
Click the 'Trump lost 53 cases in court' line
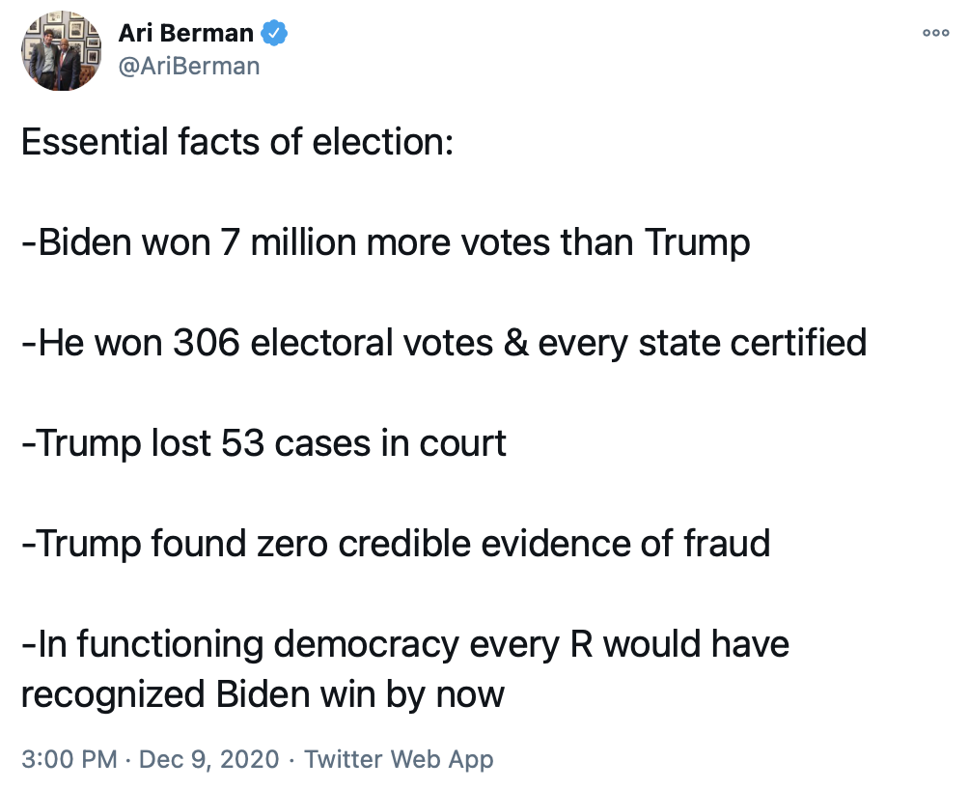pyautogui.click(x=263, y=443)
